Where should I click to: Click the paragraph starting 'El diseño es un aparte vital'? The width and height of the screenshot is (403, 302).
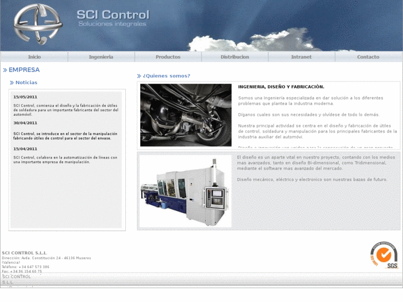click(316, 163)
